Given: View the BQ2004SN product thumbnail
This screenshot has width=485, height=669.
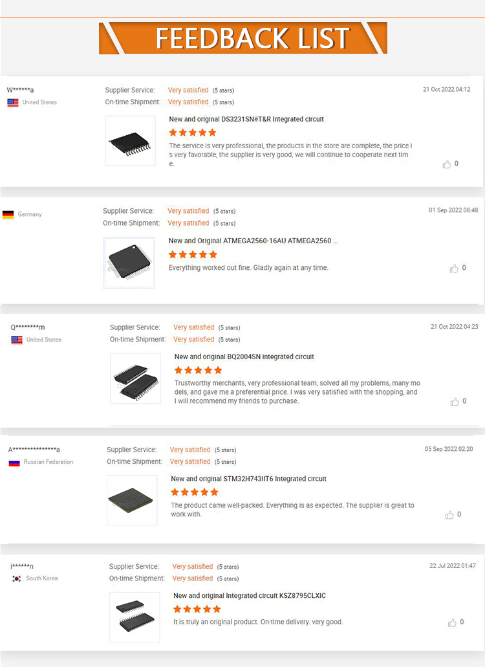Looking at the screenshot, I should [135, 378].
